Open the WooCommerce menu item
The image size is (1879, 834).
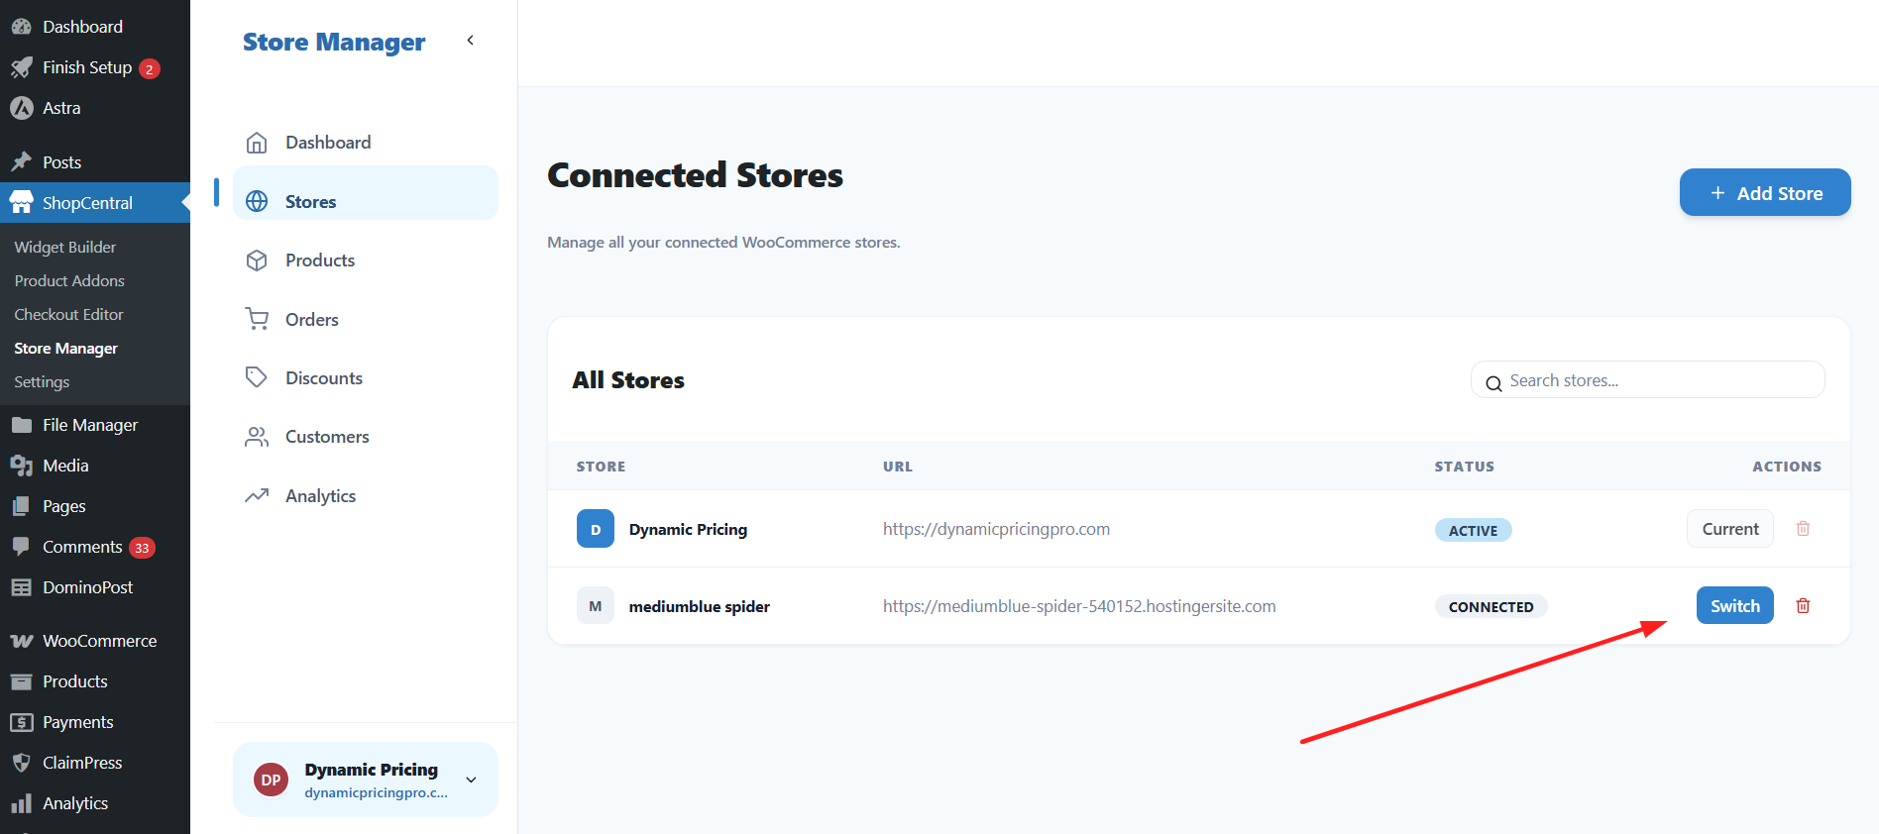tap(95, 641)
